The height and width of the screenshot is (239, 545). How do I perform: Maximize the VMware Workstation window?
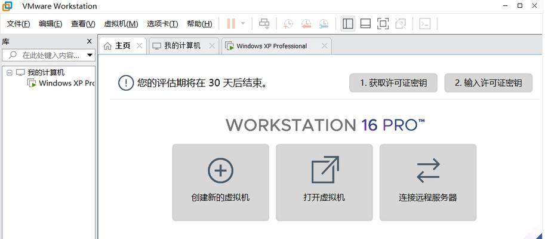[x=520, y=5]
